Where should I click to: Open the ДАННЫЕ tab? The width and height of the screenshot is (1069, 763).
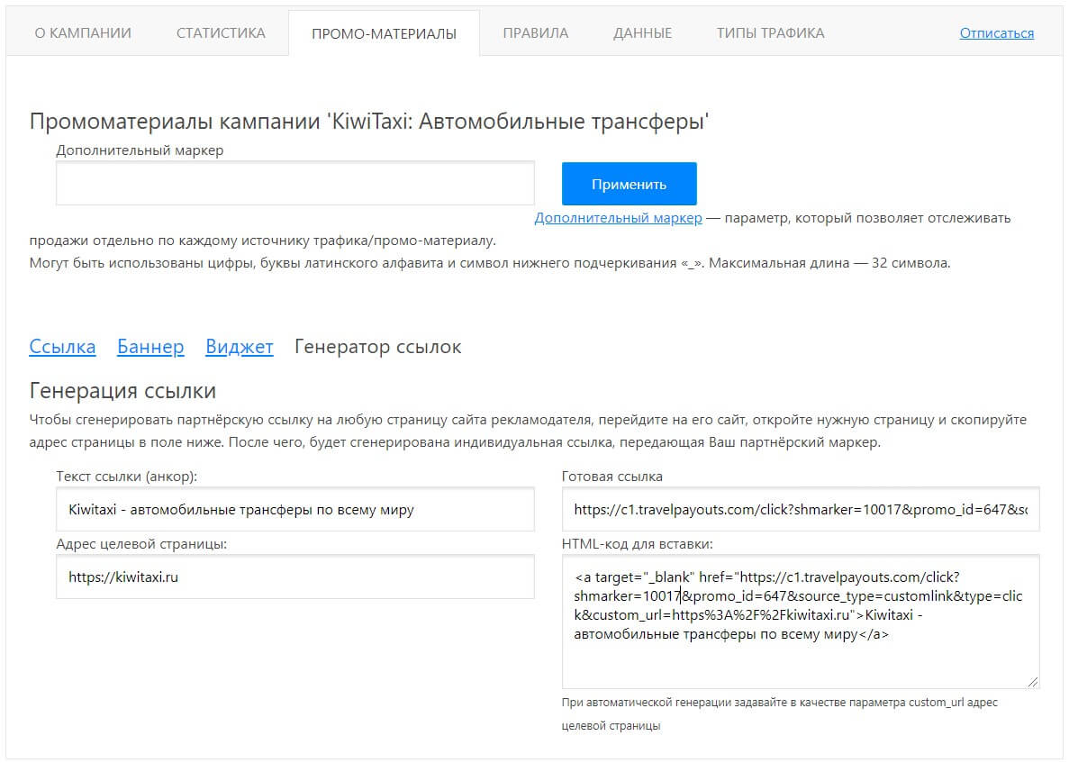[642, 33]
